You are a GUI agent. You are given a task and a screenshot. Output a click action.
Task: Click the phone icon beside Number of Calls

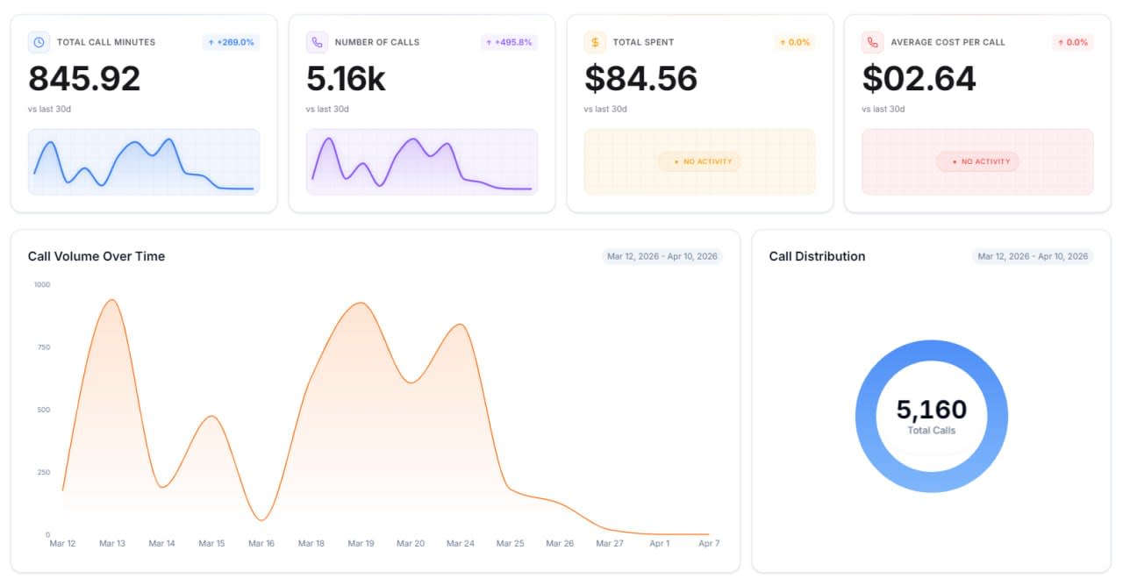317,42
